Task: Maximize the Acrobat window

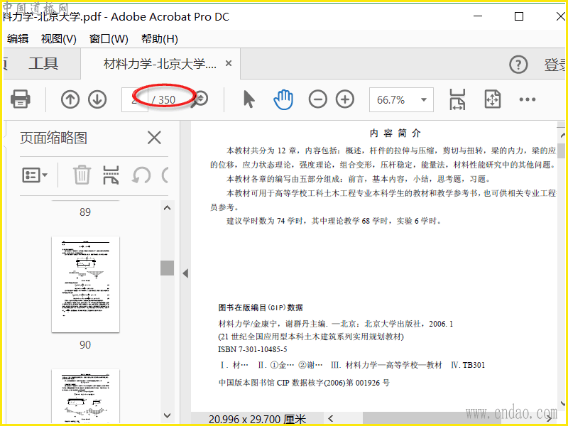Action: coord(519,16)
